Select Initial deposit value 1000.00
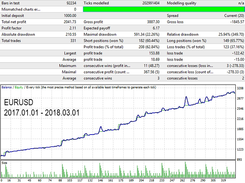The width and height of the screenshot is (245, 183). point(70,16)
